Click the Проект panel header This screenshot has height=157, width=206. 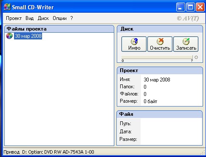click(x=160, y=70)
